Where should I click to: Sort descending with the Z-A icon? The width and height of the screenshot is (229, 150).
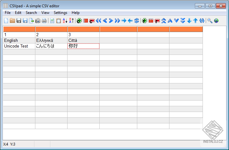pyautogui.click(x=71, y=21)
